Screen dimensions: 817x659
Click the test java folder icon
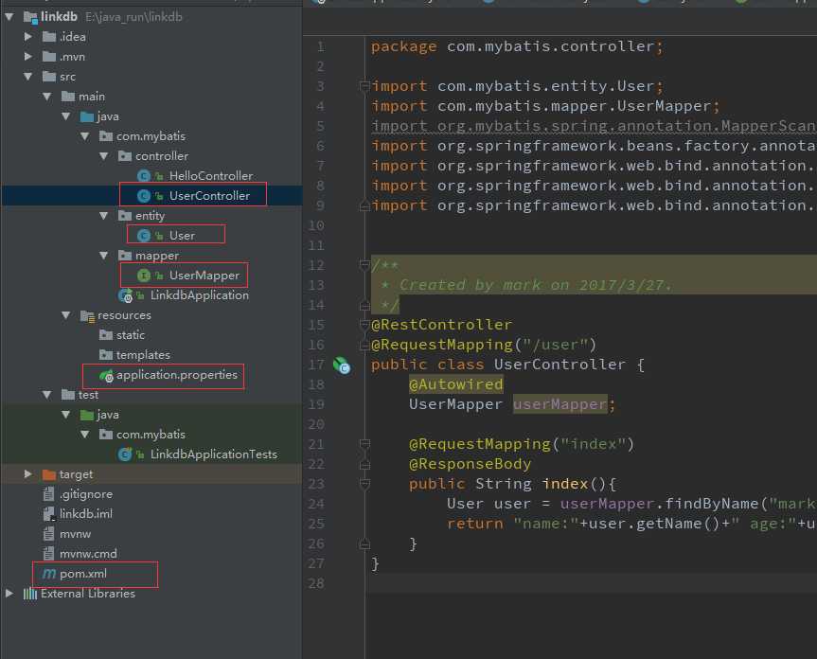(x=87, y=415)
